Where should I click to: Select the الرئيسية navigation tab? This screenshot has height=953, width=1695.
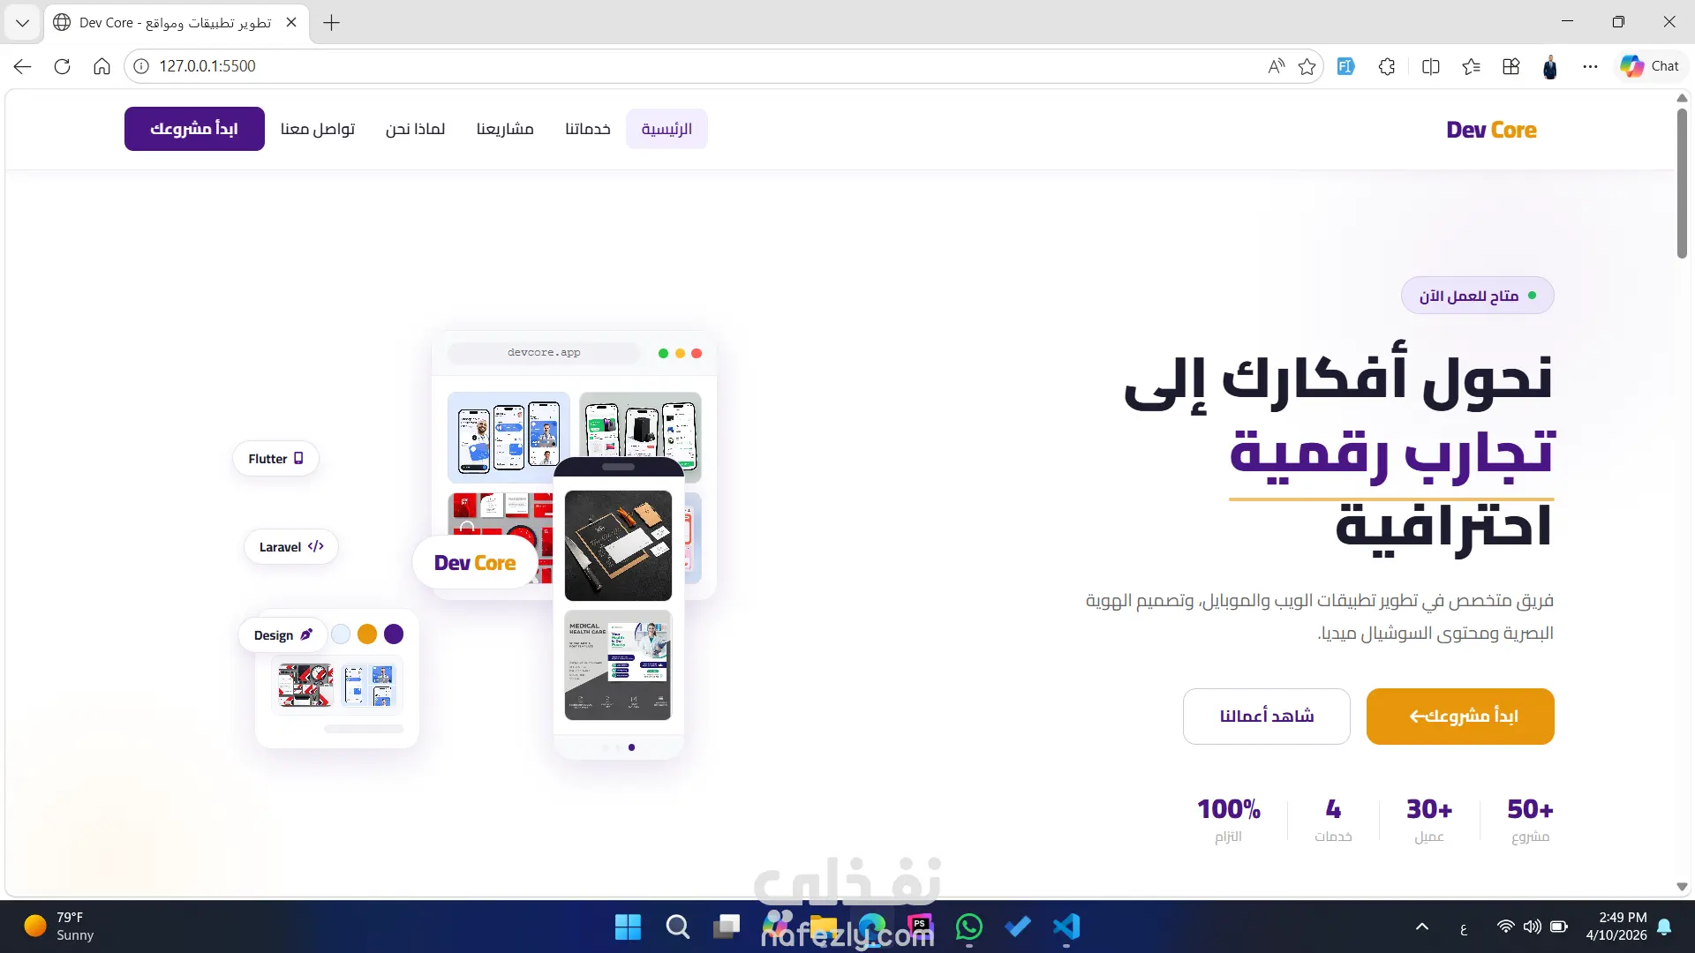coord(667,129)
